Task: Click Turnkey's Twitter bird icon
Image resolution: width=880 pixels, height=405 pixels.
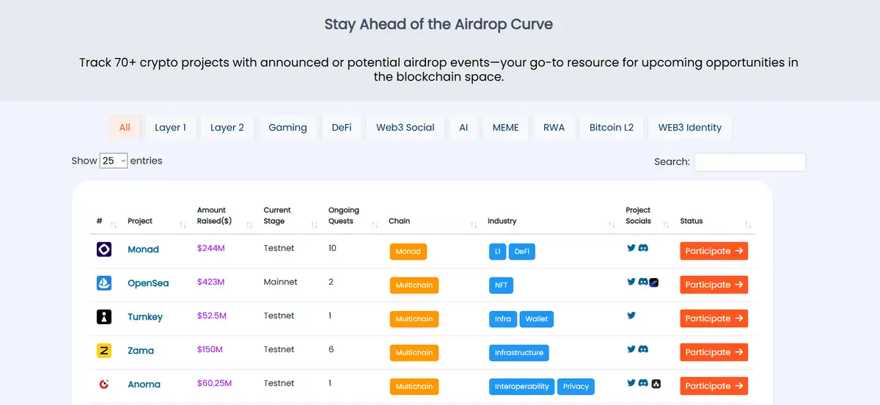Action: pyautogui.click(x=631, y=315)
